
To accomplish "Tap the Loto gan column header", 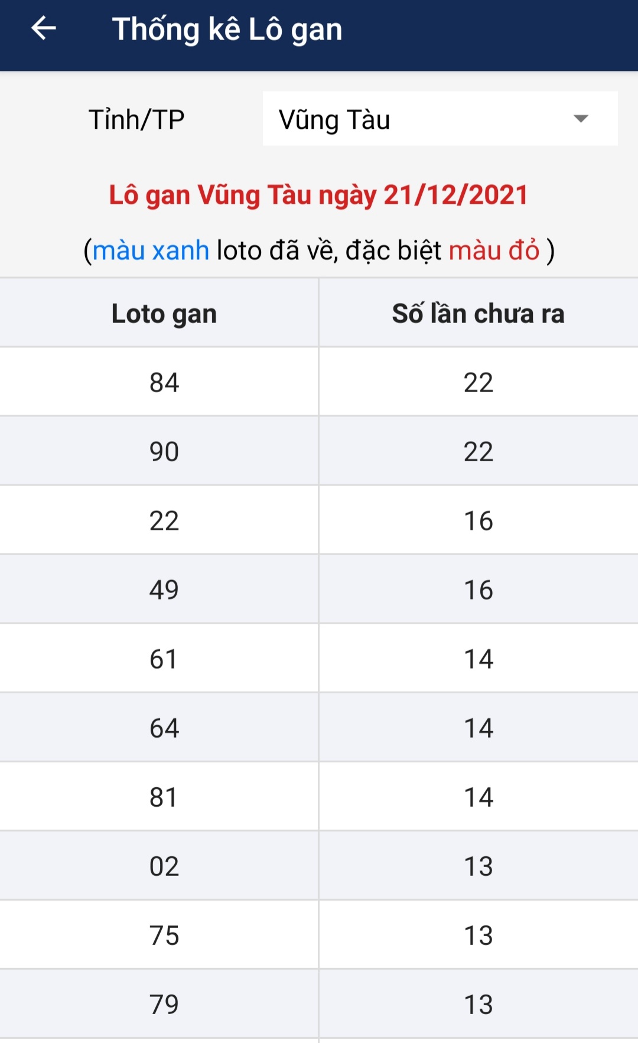I will coord(164,314).
